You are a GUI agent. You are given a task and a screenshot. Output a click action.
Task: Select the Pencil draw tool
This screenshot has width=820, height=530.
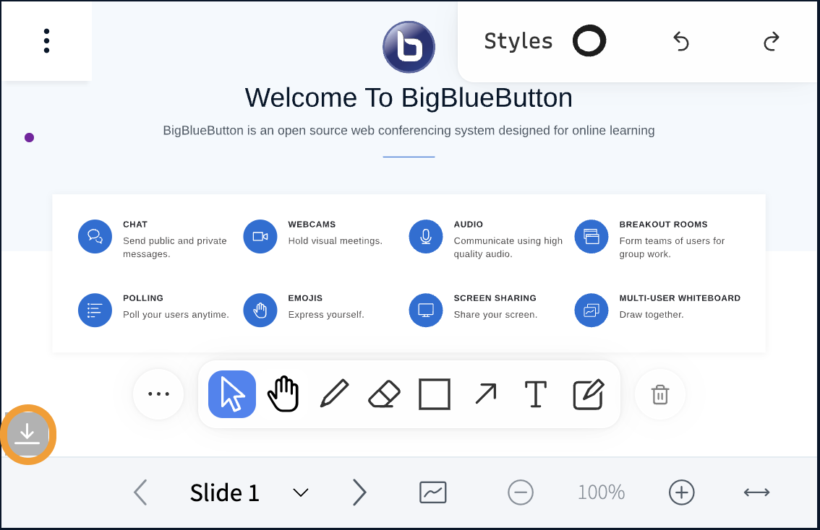tap(334, 394)
